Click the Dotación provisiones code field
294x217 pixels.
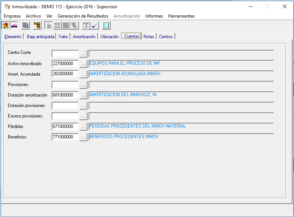[x=65, y=106]
